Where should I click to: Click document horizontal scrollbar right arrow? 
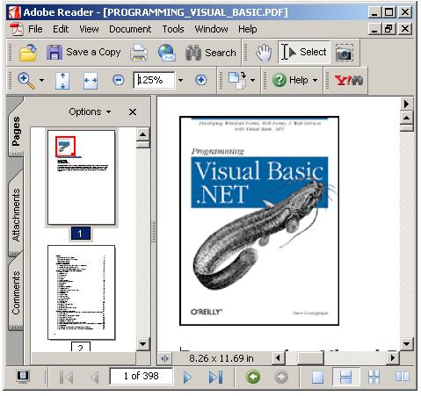click(x=393, y=357)
